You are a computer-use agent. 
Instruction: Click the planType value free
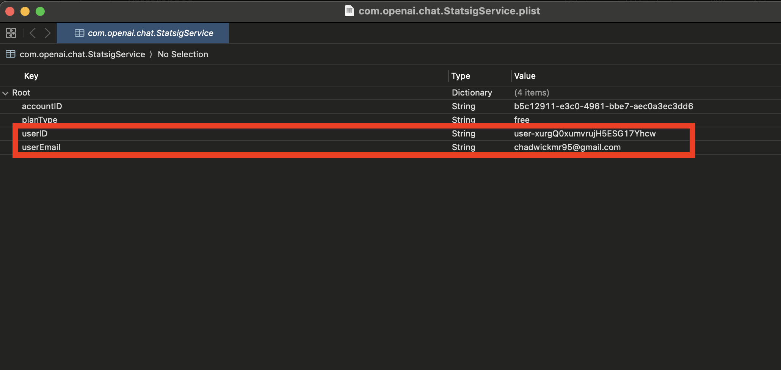[x=522, y=120]
